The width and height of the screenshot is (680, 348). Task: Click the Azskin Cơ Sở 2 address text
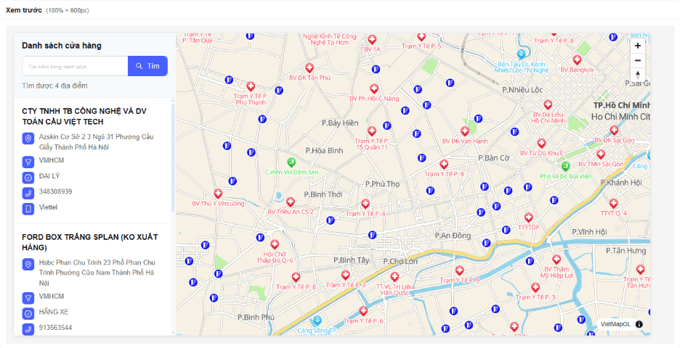tap(97, 142)
